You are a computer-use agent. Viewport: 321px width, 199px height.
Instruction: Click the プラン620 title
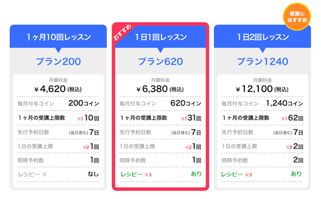pyautogui.click(x=160, y=61)
